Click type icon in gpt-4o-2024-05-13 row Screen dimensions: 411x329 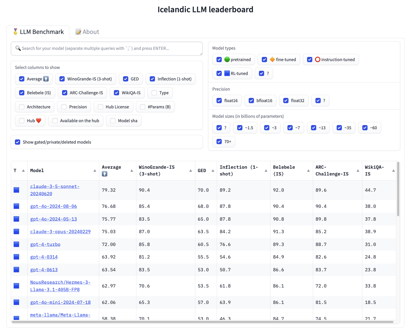[x=16, y=219]
